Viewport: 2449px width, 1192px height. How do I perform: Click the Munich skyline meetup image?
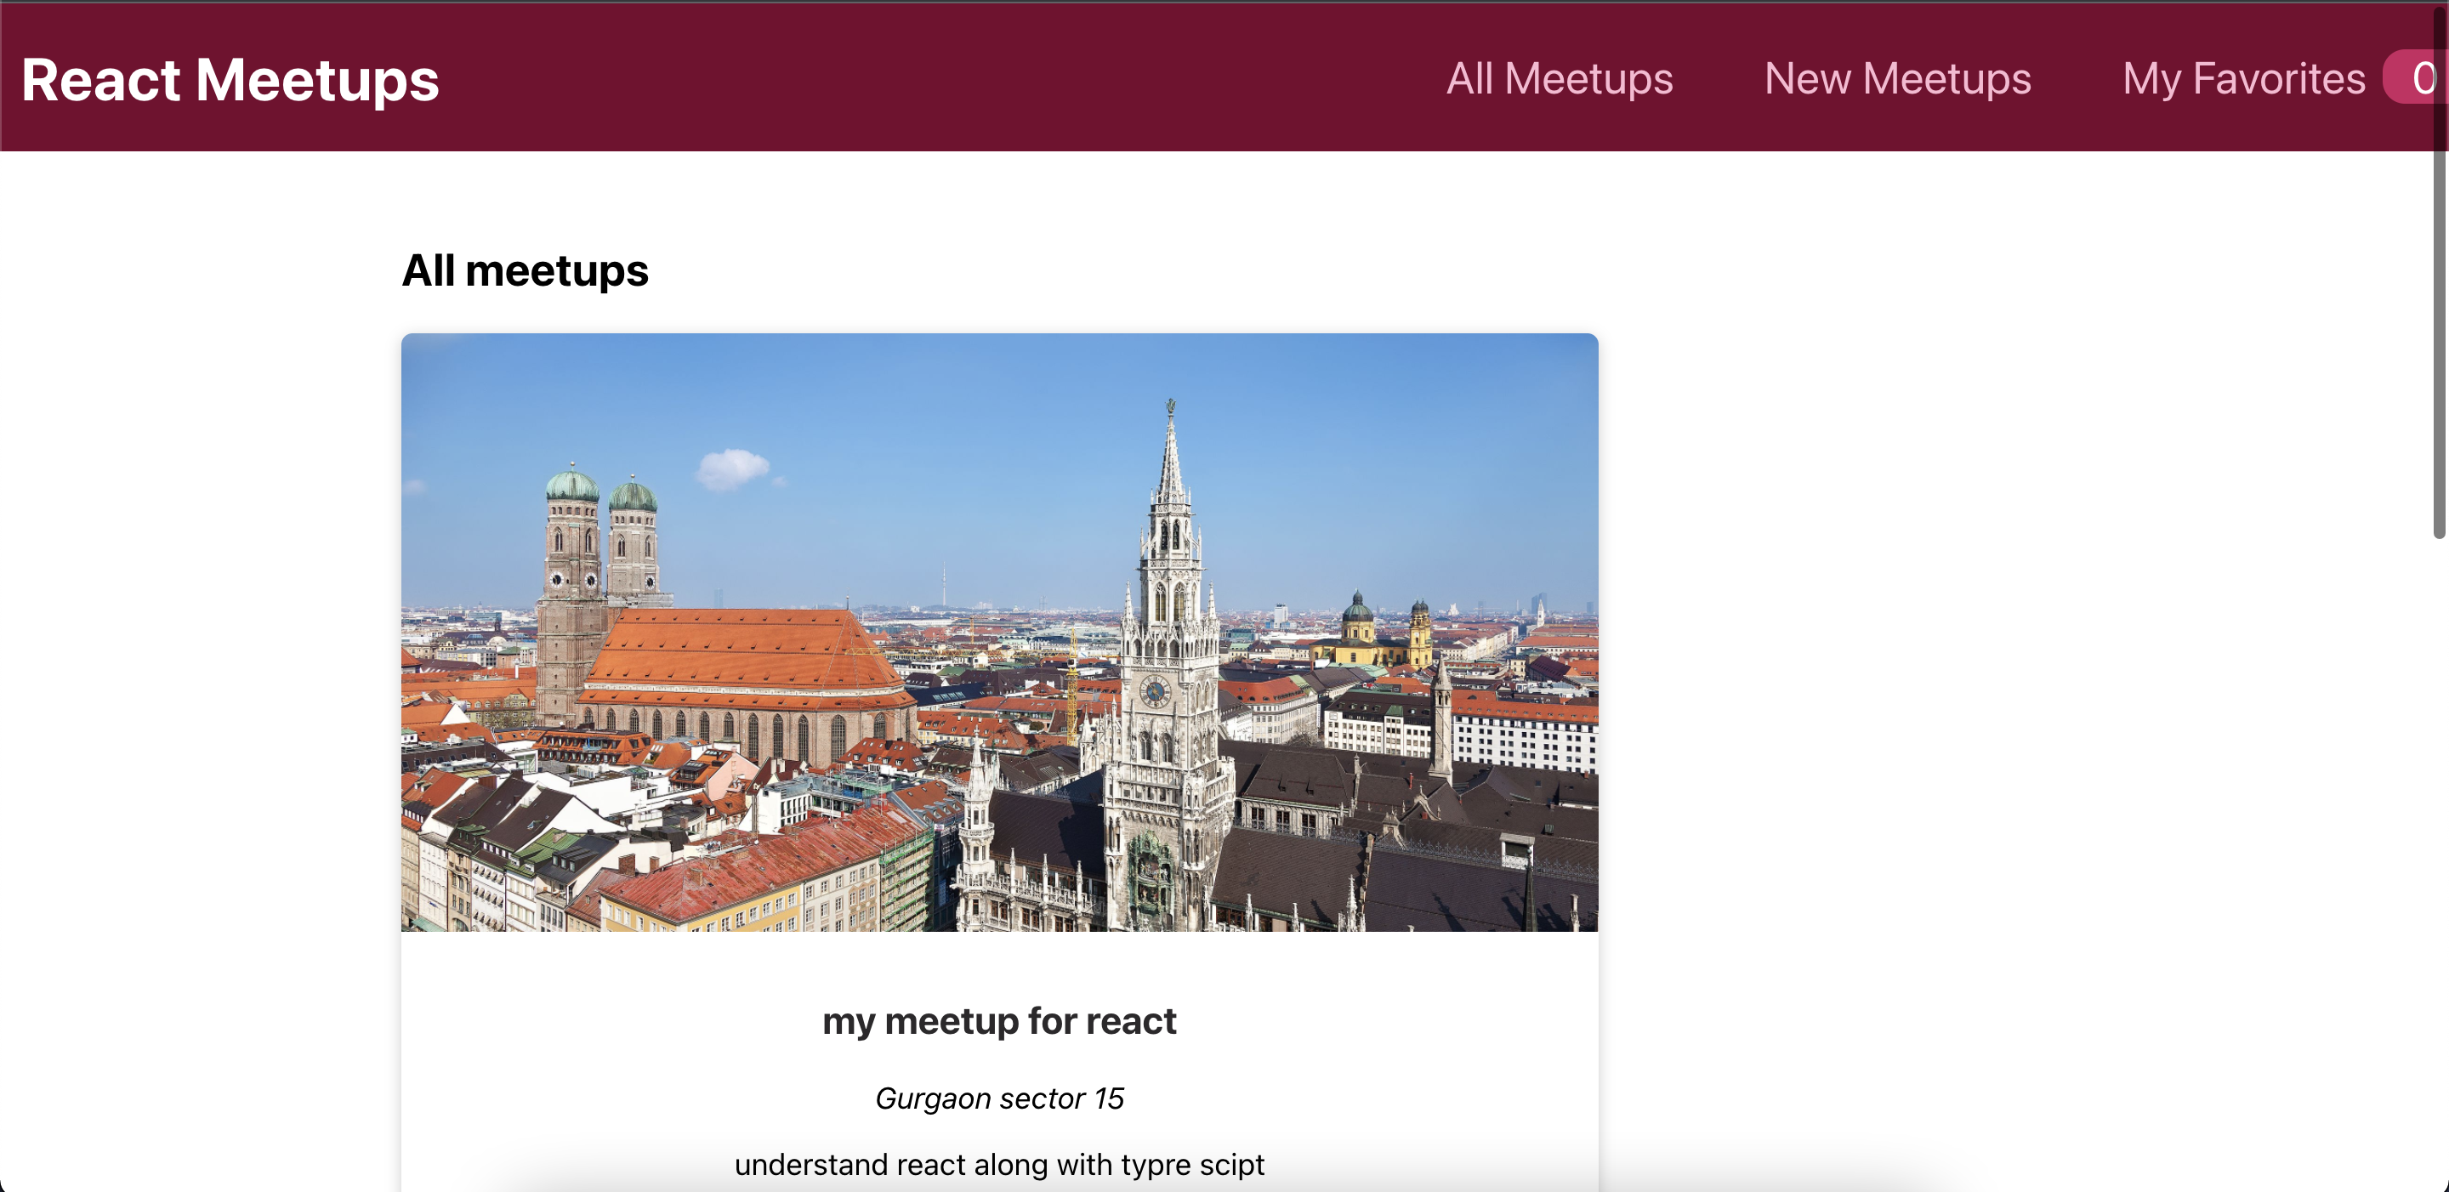[x=999, y=632]
